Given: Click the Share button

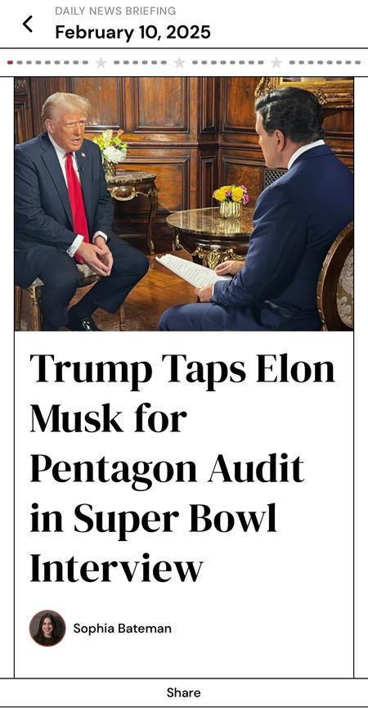Looking at the screenshot, I should click(183, 692).
